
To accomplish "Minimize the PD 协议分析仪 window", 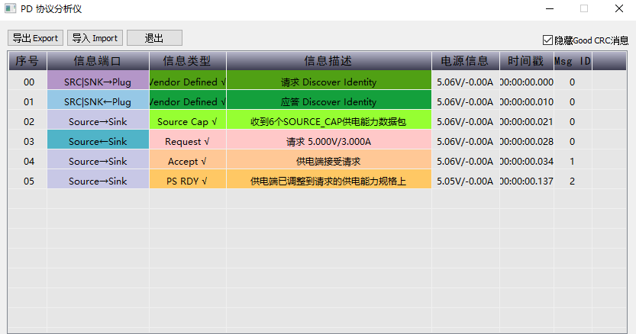I will click(x=550, y=8).
